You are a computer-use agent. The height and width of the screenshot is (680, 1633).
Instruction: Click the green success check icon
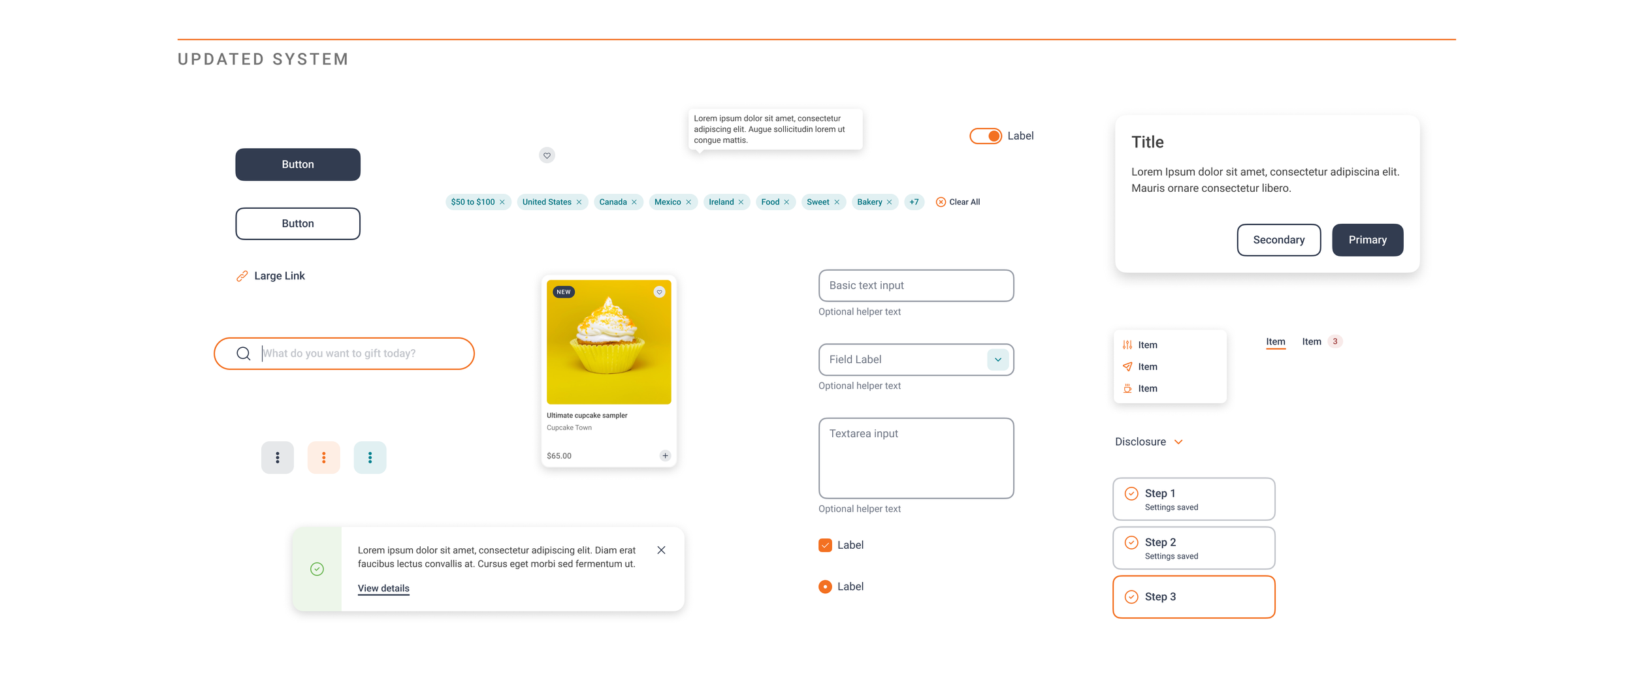317,569
